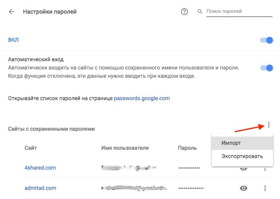Open three-dot menu above saved passwords list

[269, 125]
